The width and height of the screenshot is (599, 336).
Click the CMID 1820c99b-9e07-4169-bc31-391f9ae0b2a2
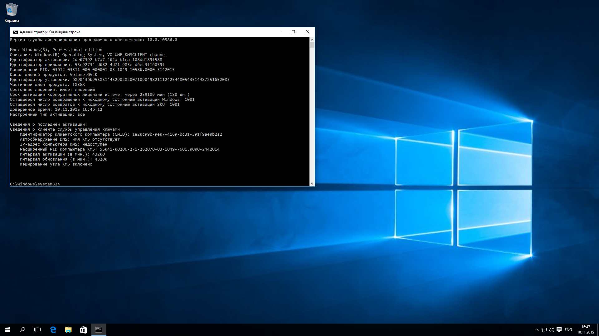click(177, 134)
